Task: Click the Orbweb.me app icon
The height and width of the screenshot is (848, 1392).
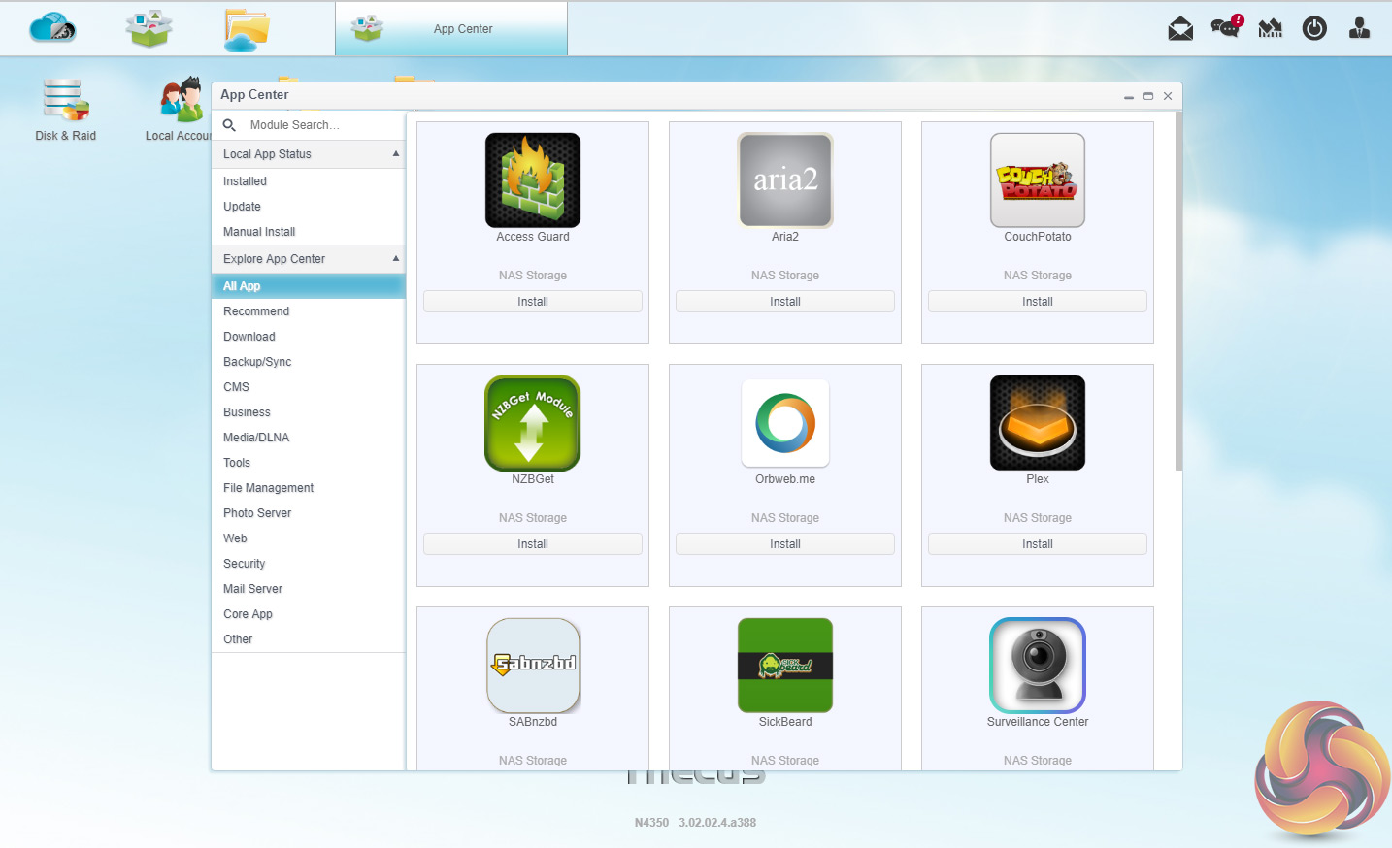Action: click(785, 423)
